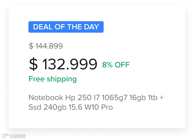Click "1tb" in the product title
The image size is (194, 140).
tap(153, 97)
